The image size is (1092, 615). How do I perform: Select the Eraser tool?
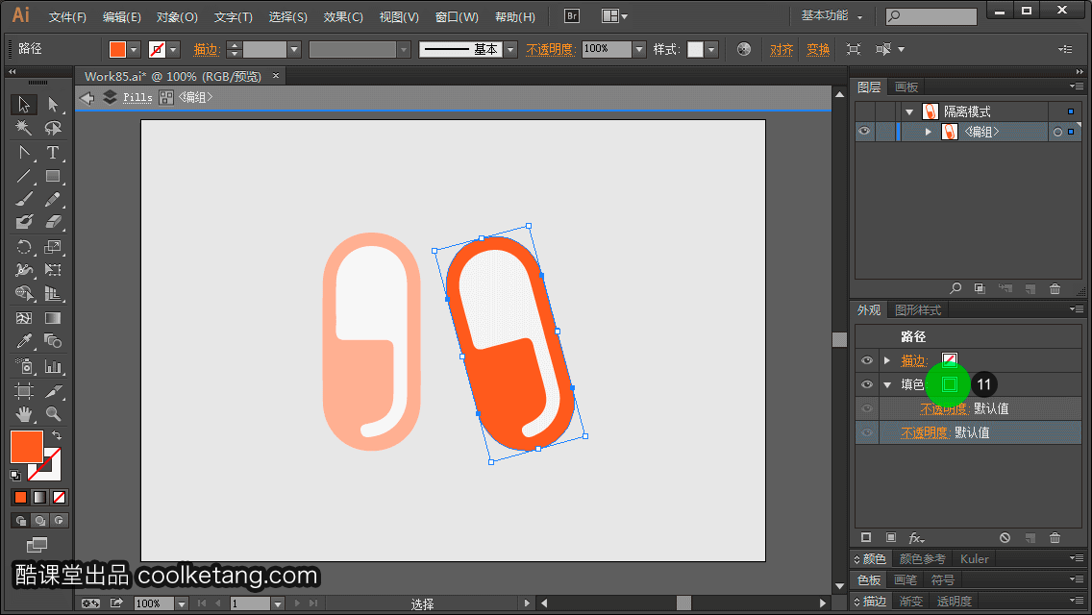[x=53, y=222]
